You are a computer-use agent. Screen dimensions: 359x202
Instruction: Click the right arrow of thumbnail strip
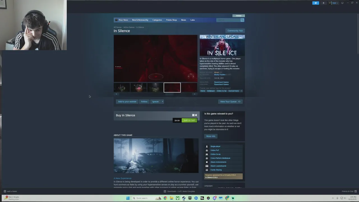pos(195,94)
